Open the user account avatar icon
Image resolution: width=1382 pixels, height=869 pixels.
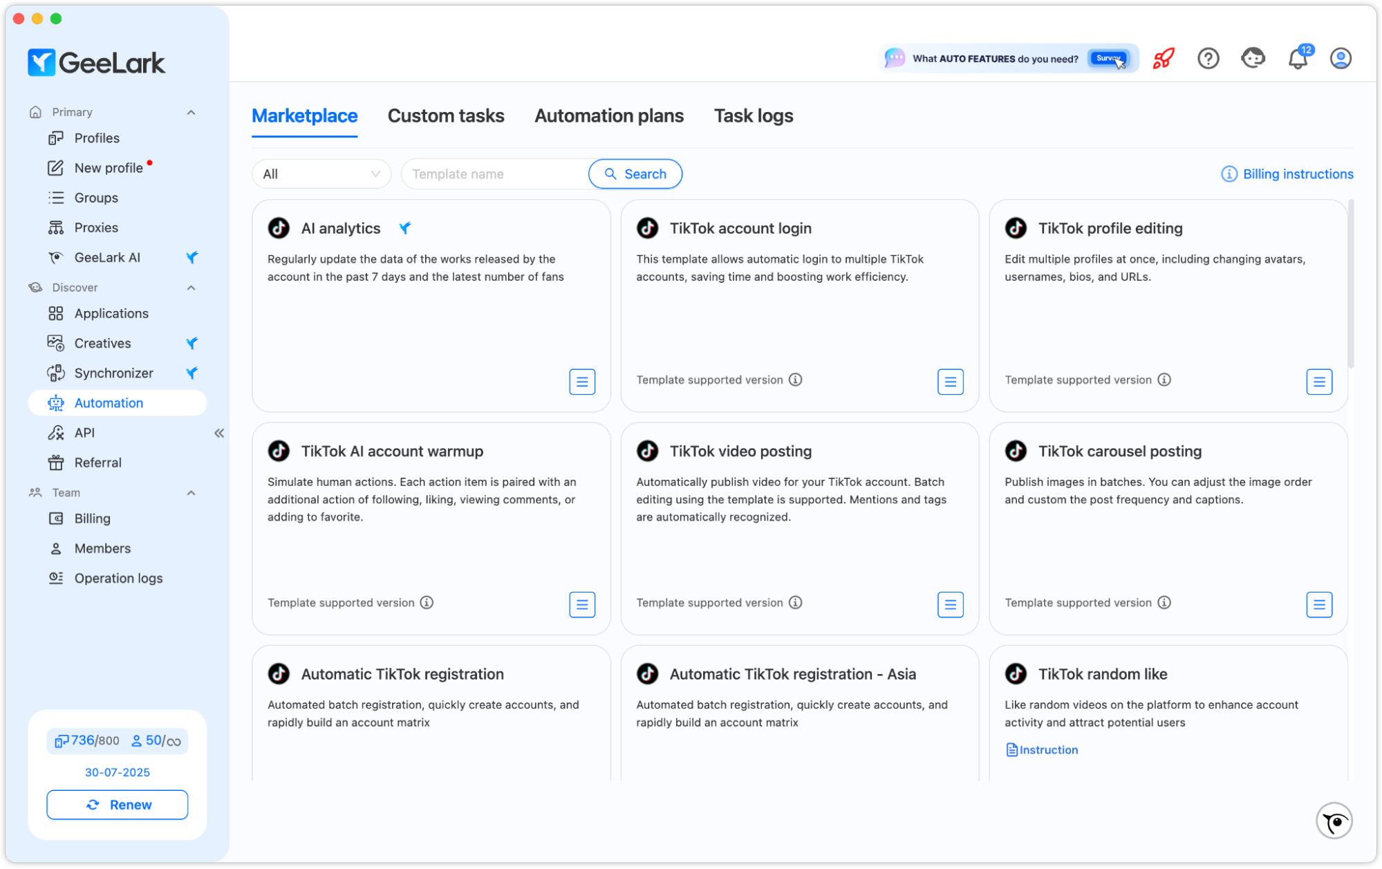1341,59
